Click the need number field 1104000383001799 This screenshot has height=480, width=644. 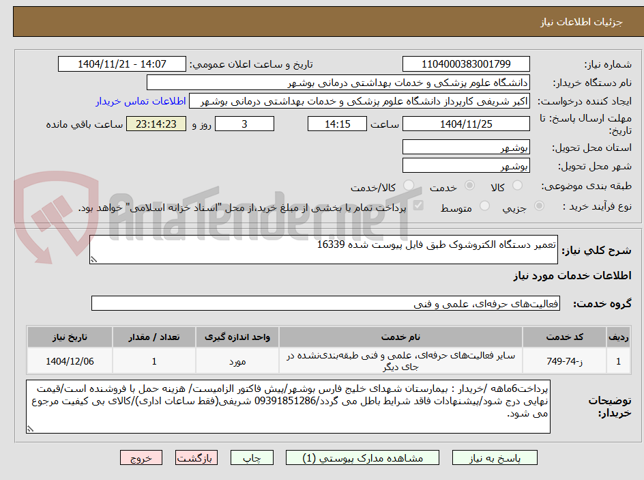click(466, 64)
